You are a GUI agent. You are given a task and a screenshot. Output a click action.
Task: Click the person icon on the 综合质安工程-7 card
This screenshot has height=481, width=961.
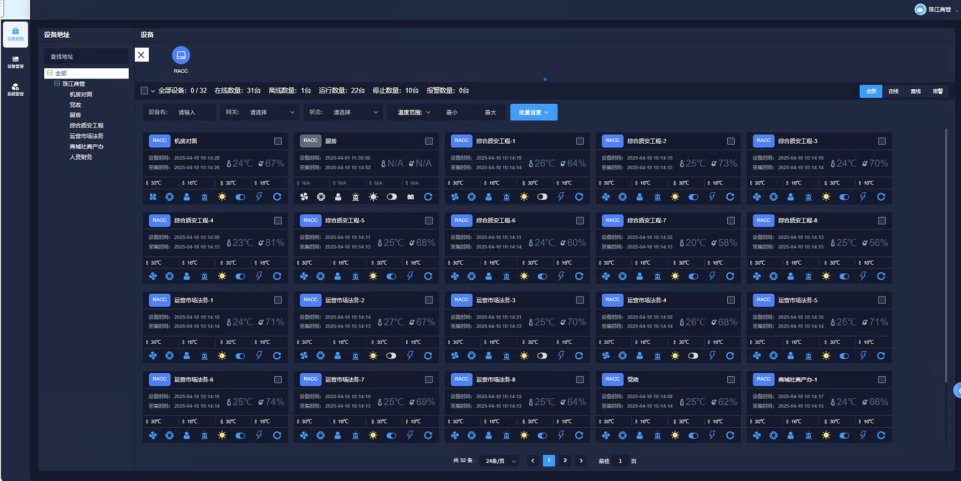639,277
